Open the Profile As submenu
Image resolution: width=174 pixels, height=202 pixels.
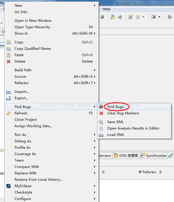(52, 148)
